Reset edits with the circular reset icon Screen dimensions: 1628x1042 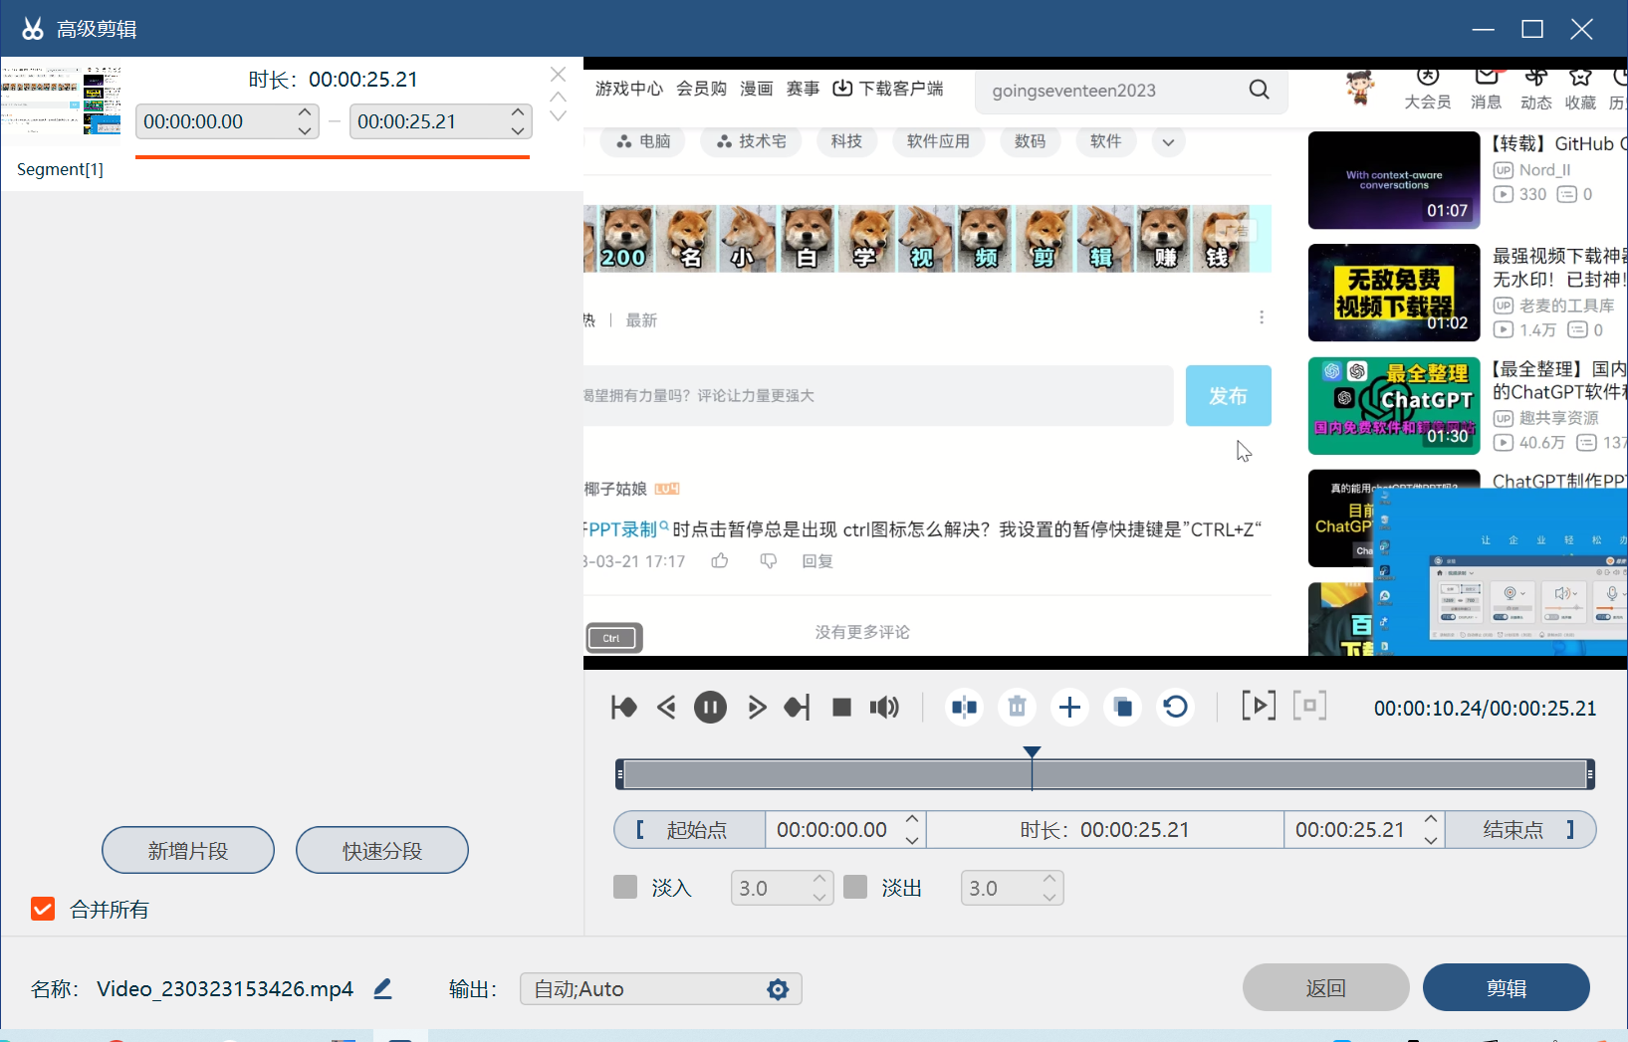pyautogui.click(x=1175, y=707)
